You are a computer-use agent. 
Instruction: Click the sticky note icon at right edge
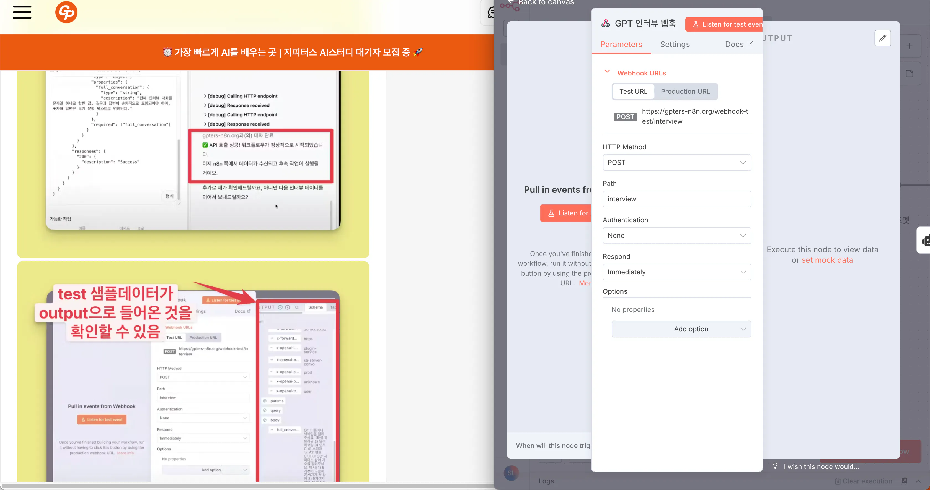click(909, 74)
